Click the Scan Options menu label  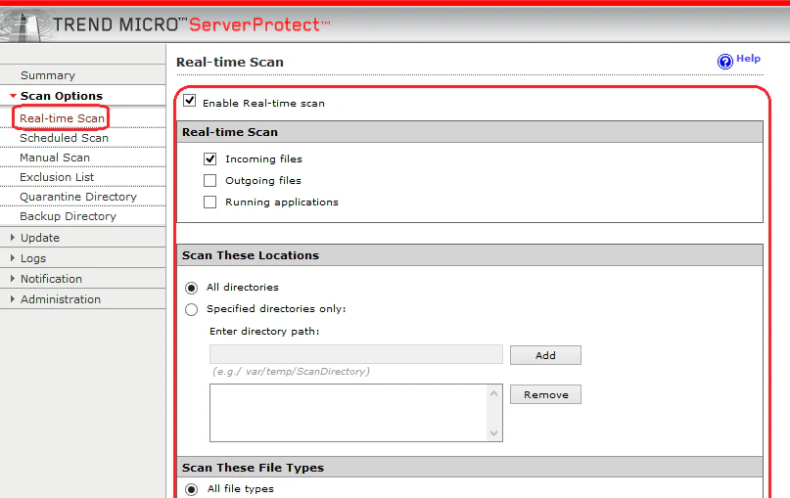[x=62, y=96]
